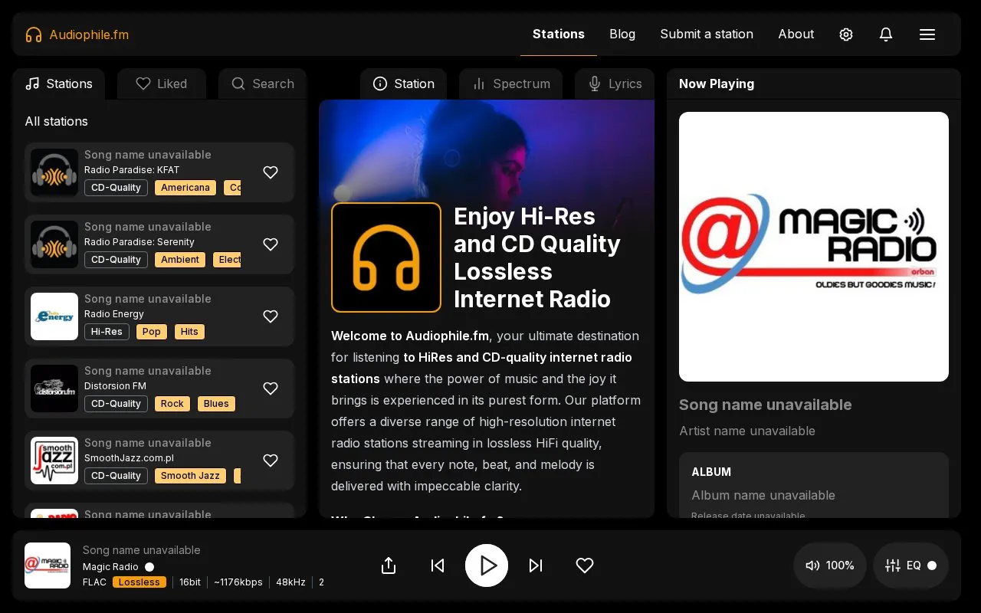Open the volume control showing 100%
This screenshot has height=613, width=981.
830,565
